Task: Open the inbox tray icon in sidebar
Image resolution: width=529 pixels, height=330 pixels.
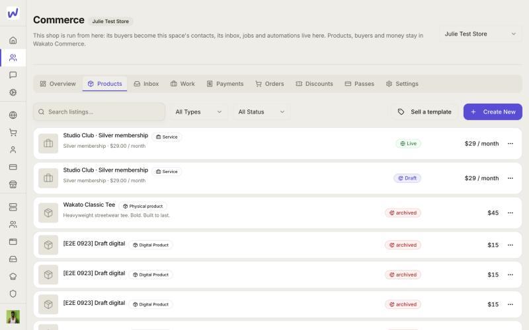Action: click(13, 259)
